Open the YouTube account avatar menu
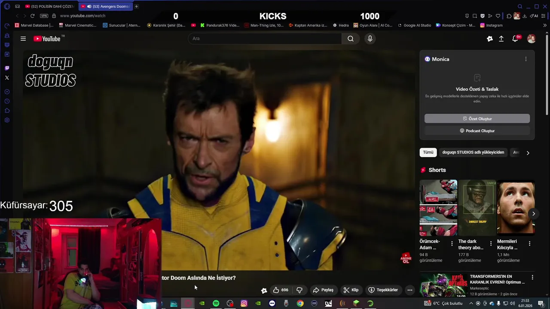The height and width of the screenshot is (309, 550). [x=532, y=39]
